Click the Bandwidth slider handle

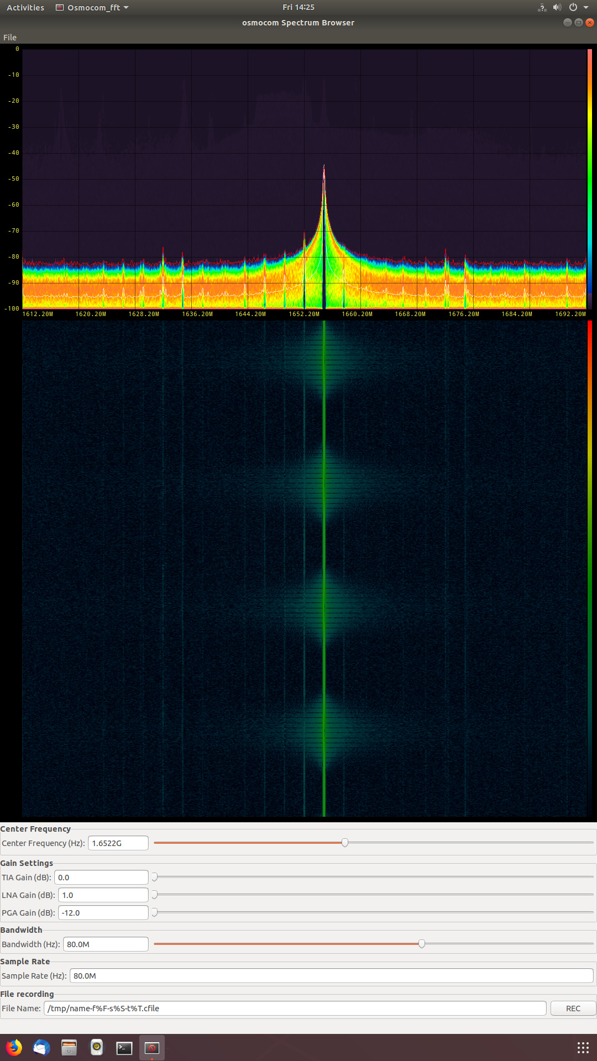click(422, 944)
